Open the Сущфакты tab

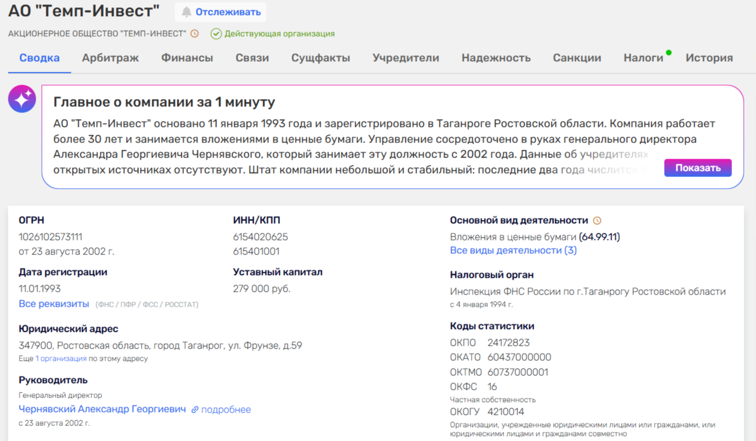tap(321, 58)
